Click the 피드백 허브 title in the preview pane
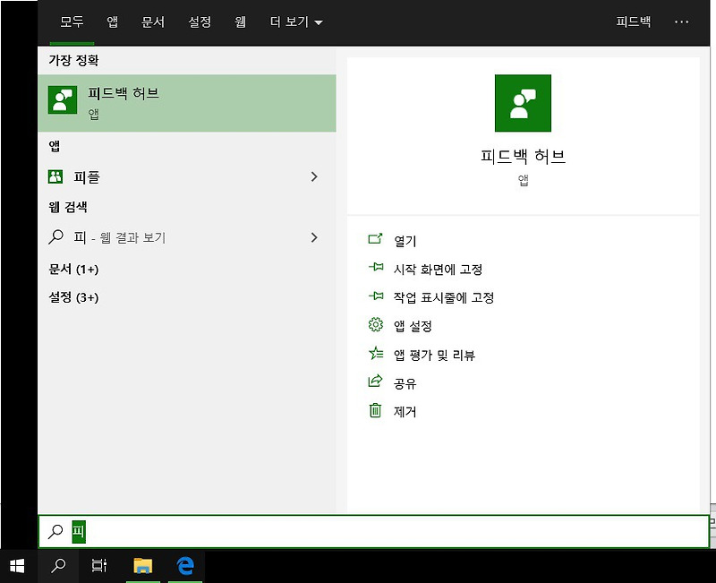 (x=523, y=156)
